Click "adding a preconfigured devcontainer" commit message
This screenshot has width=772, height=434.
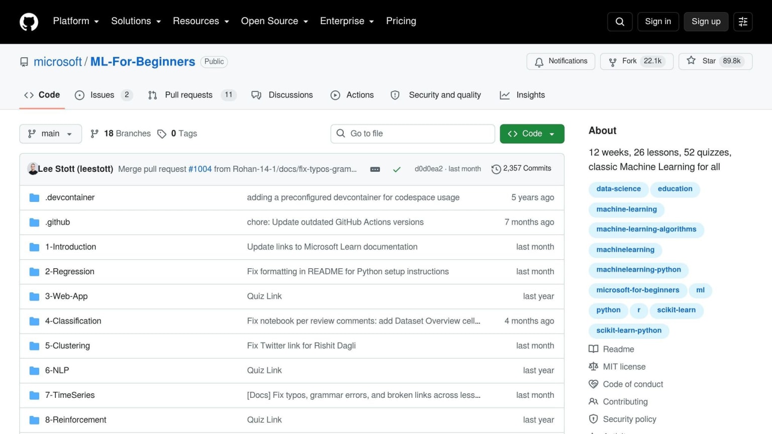[x=353, y=197]
